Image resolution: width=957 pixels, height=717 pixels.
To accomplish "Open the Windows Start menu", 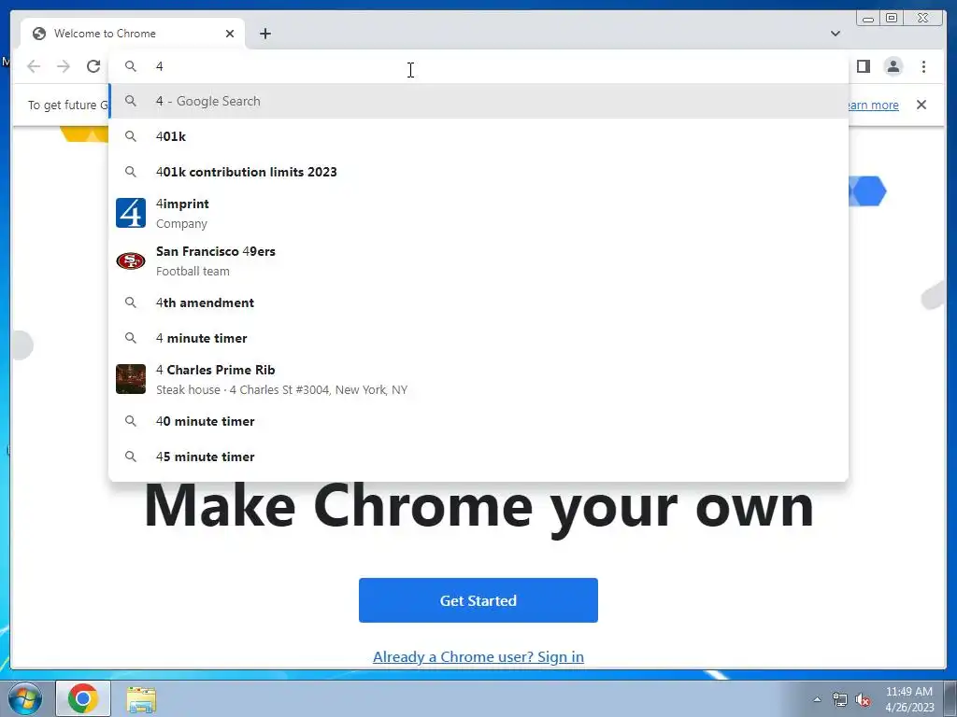I will click(x=25, y=698).
